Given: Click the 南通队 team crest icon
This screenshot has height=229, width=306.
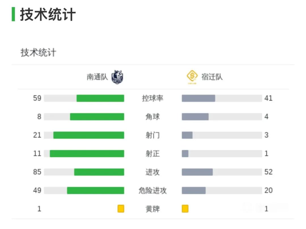Looking at the screenshot, I should click(117, 77).
